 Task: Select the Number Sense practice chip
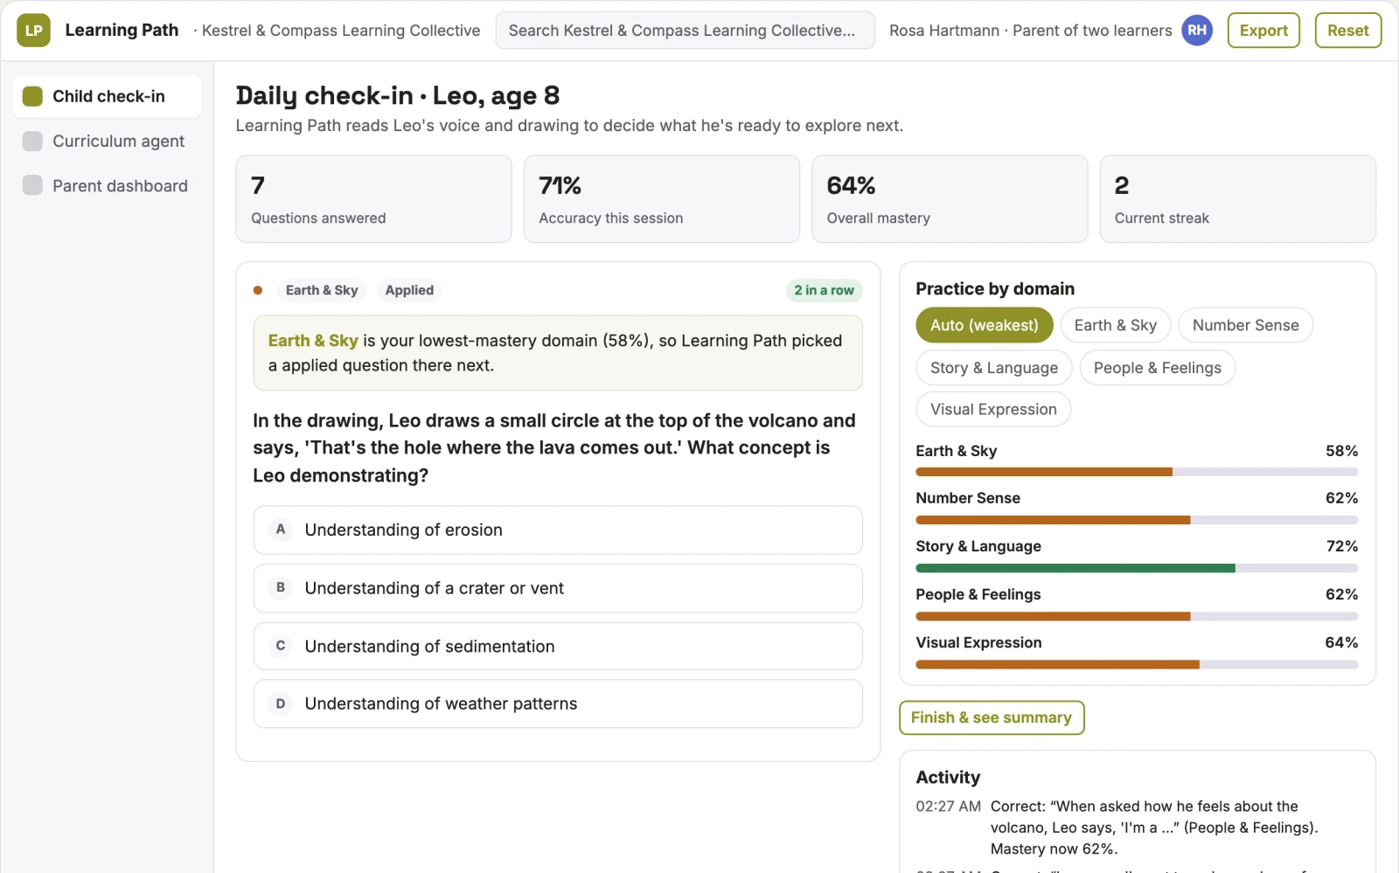click(x=1245, y=325)
